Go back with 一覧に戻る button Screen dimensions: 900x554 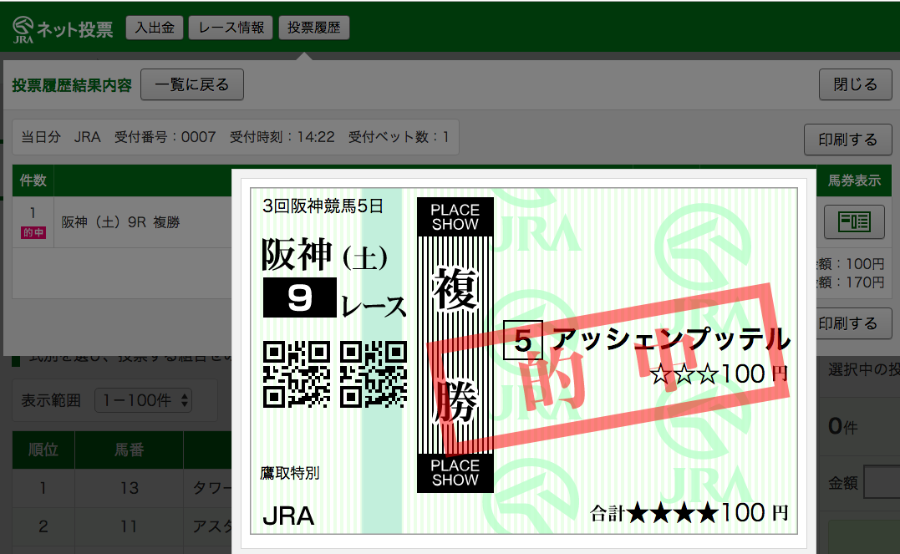[192, 84]
